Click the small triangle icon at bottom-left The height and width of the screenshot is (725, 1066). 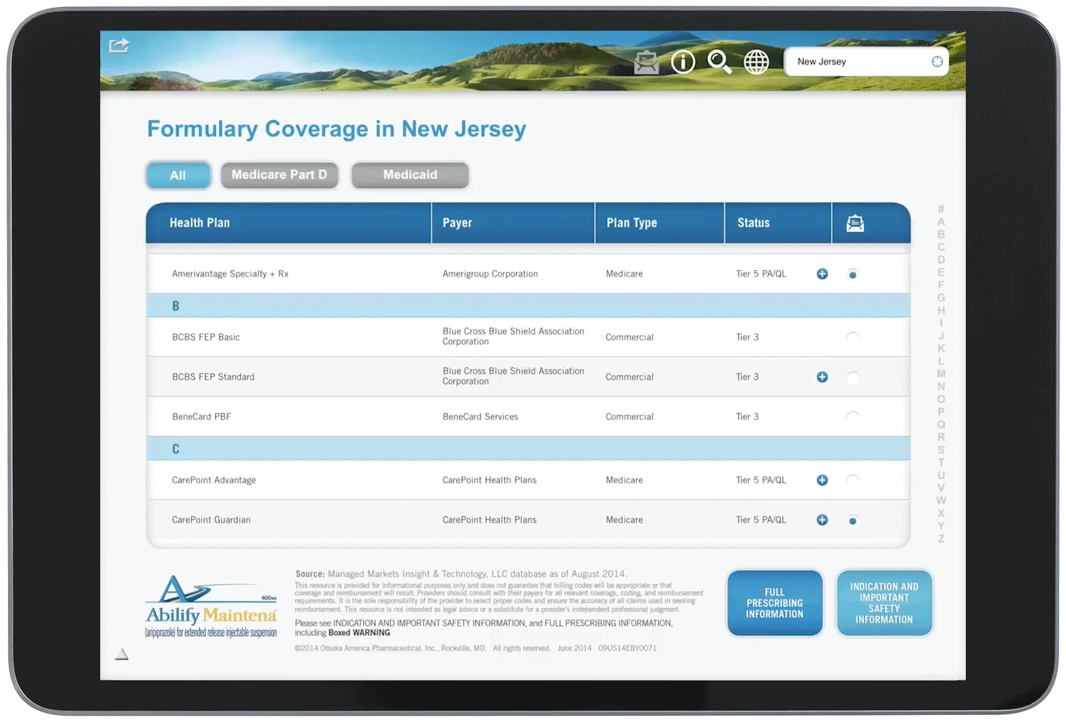(122, 654)
